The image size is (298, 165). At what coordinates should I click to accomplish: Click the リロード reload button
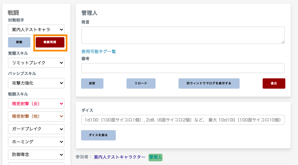(141, 83)
